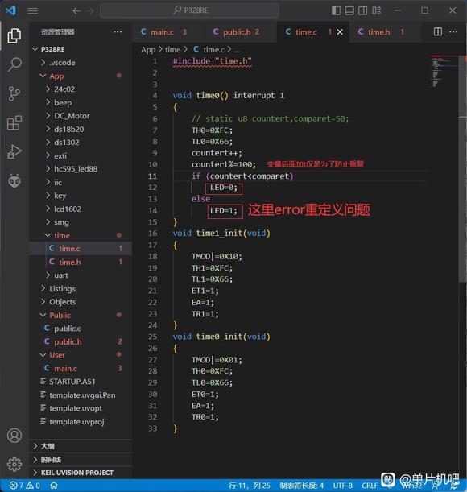Open Manage gear settings menu
Viewport: 467px width, 492px height.
pyautogui.click(x=14, y=464)
